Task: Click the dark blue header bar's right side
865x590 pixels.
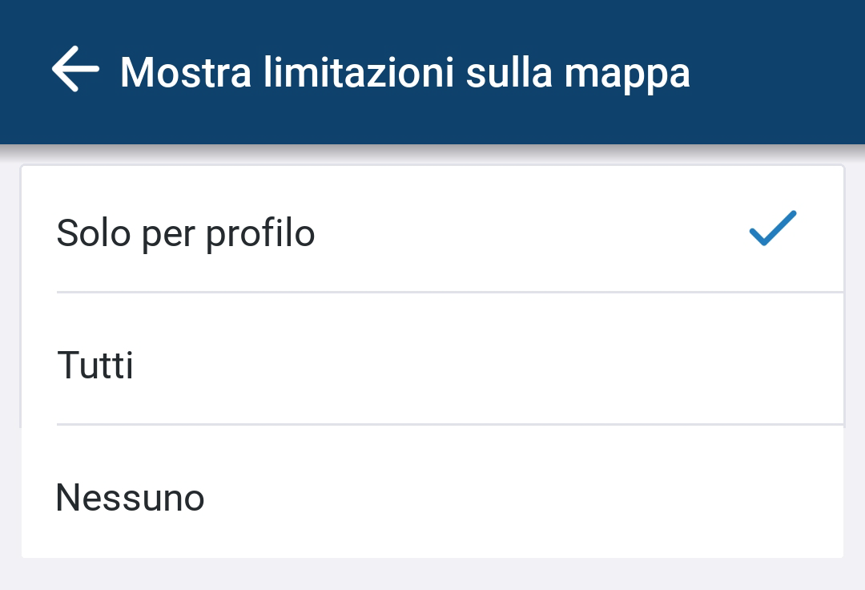Action: pyautogui.click(x=785, y=72)
